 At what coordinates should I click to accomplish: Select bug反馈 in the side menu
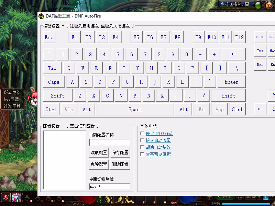click(x=12, y=99)
